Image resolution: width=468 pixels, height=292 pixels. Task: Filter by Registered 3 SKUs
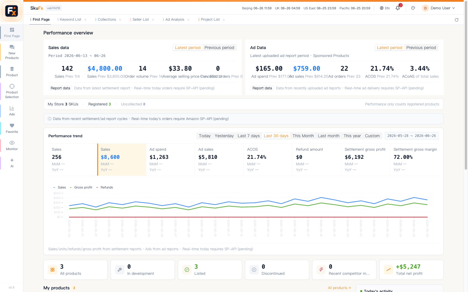click(x=99, y=104)
